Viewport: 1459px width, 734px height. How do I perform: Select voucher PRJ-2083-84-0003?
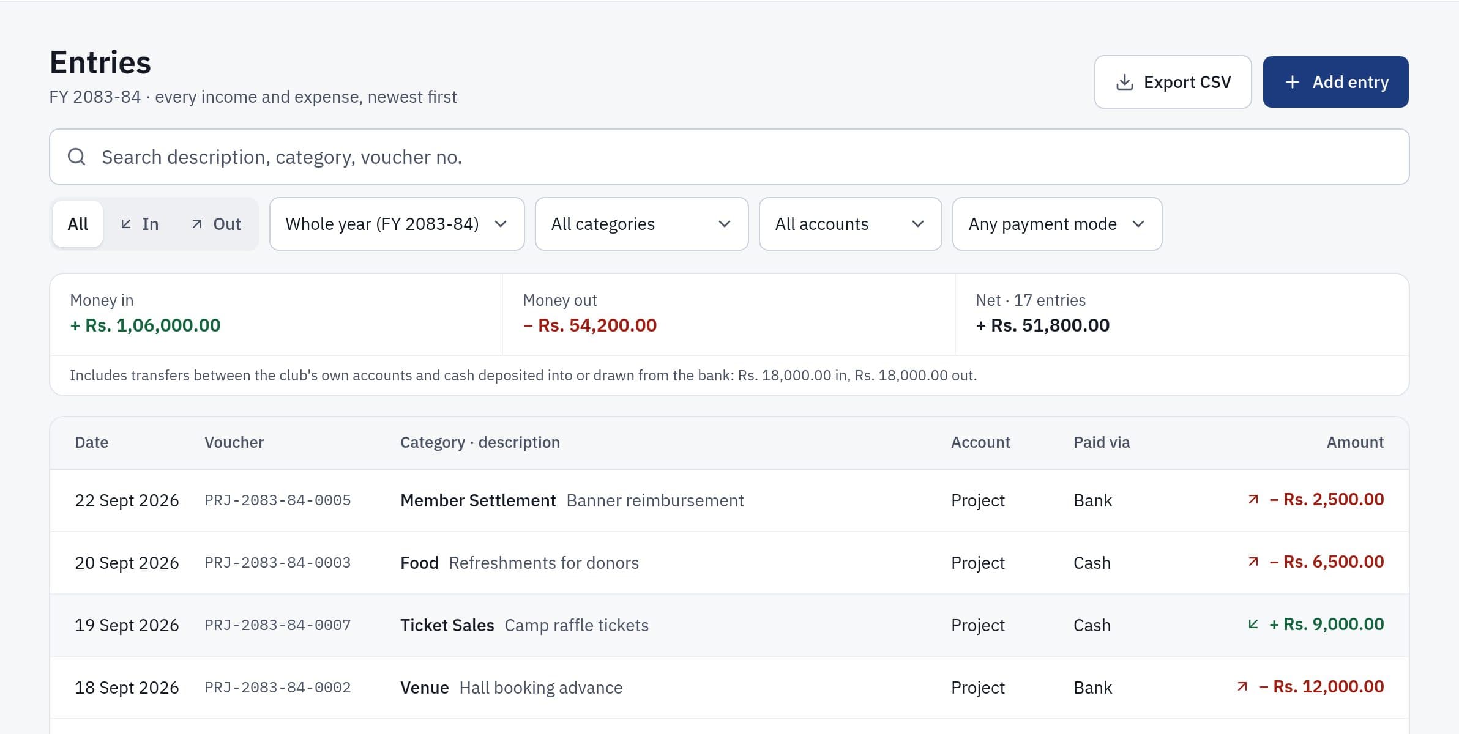click(x=278, y=563)
